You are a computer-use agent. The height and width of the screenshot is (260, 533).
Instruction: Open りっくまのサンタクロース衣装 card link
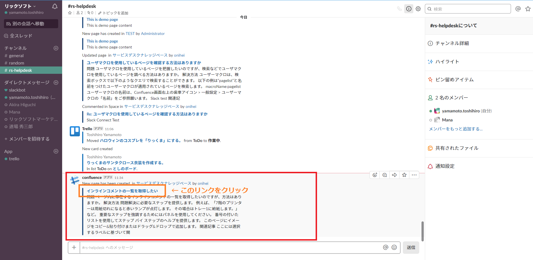click(x=125, y=163)
